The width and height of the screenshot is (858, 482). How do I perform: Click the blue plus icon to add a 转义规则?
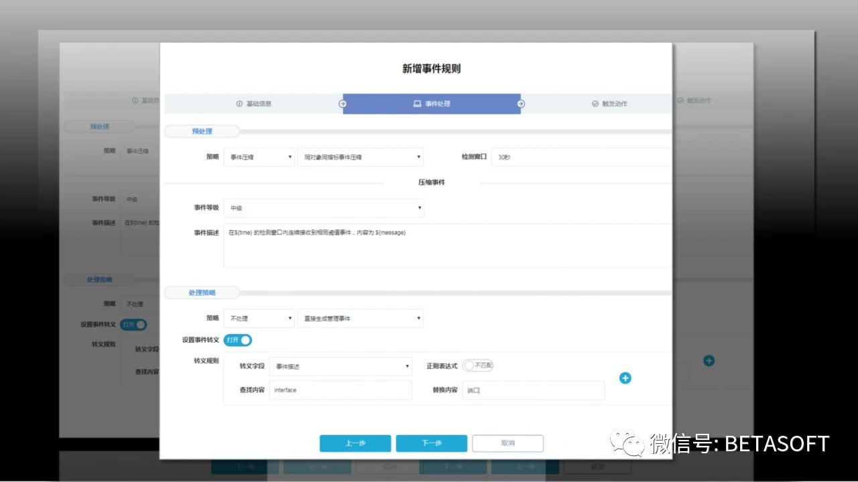(x=625, y=378)
